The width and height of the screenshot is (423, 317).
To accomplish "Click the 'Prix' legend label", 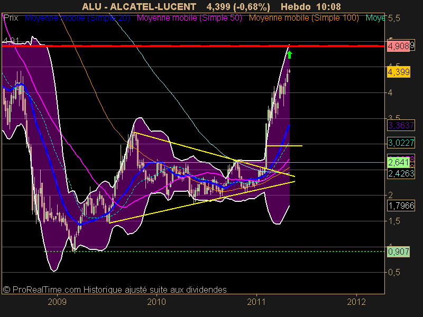I will click(11, 18).
